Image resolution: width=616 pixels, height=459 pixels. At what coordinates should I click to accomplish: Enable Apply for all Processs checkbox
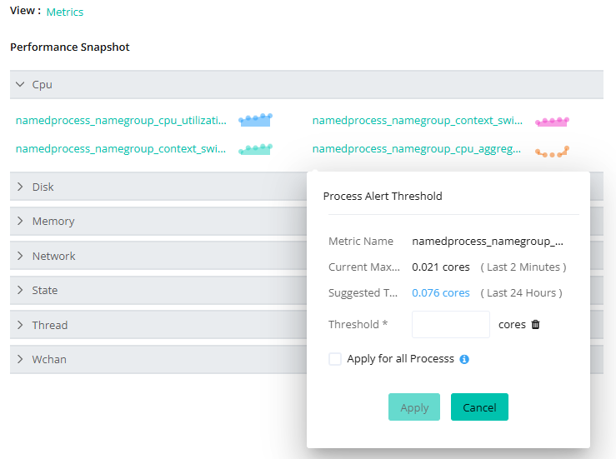click(335, 359)
